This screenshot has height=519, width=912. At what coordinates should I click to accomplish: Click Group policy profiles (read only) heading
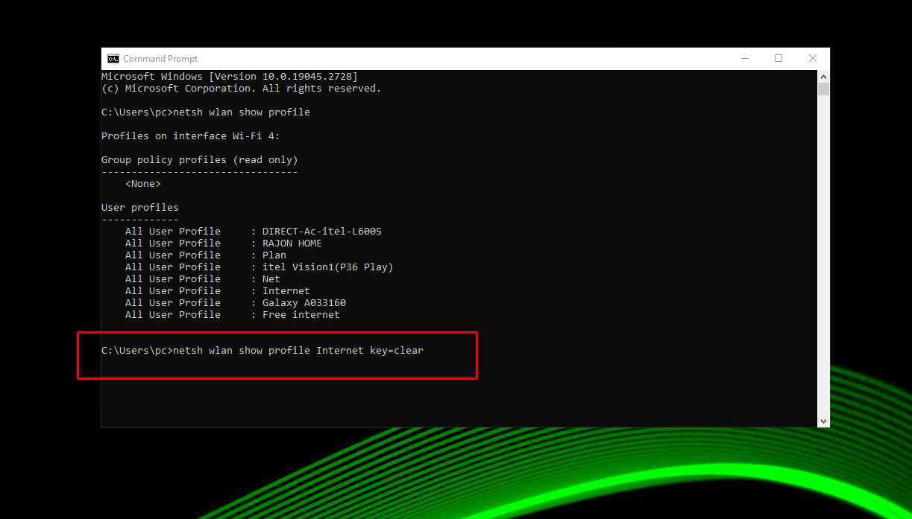199,159
